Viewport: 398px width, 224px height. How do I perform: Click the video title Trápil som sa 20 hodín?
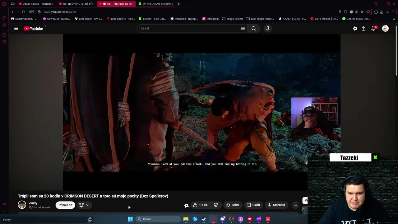click(93, 196)
